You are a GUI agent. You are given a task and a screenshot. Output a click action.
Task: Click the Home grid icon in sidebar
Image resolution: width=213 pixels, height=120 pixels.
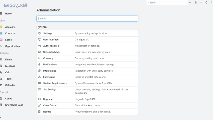point(1,13)
